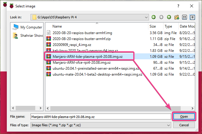The image size is (202, 134).
Task: Click into the File name input field
Action: 101,117
